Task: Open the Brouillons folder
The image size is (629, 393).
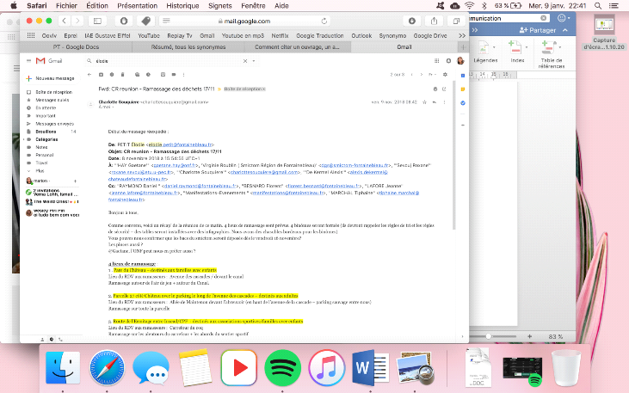Action: click(47, 132)
